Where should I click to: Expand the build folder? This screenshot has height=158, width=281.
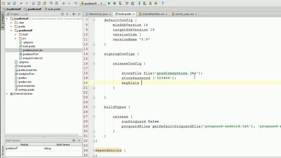(x=16, y=34)
